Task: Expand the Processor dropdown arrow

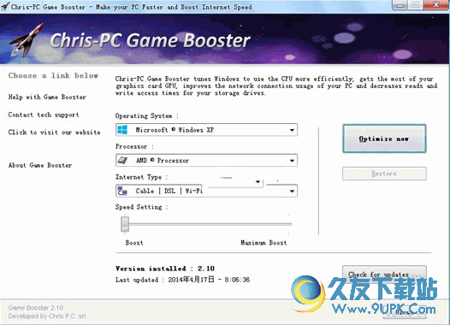Action: 292,160
